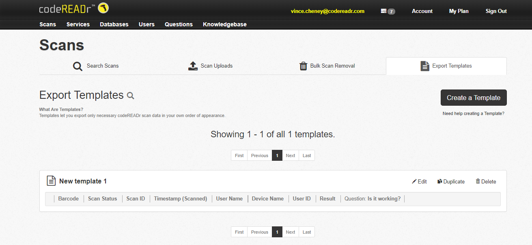
Task: Click the bottom pagination Last button
Action: tap(307, 232)
